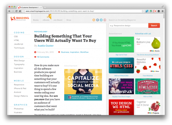Open the DESIGN sidebar heading
Viewport: 172px width, 125px height.
coord(19,57)
